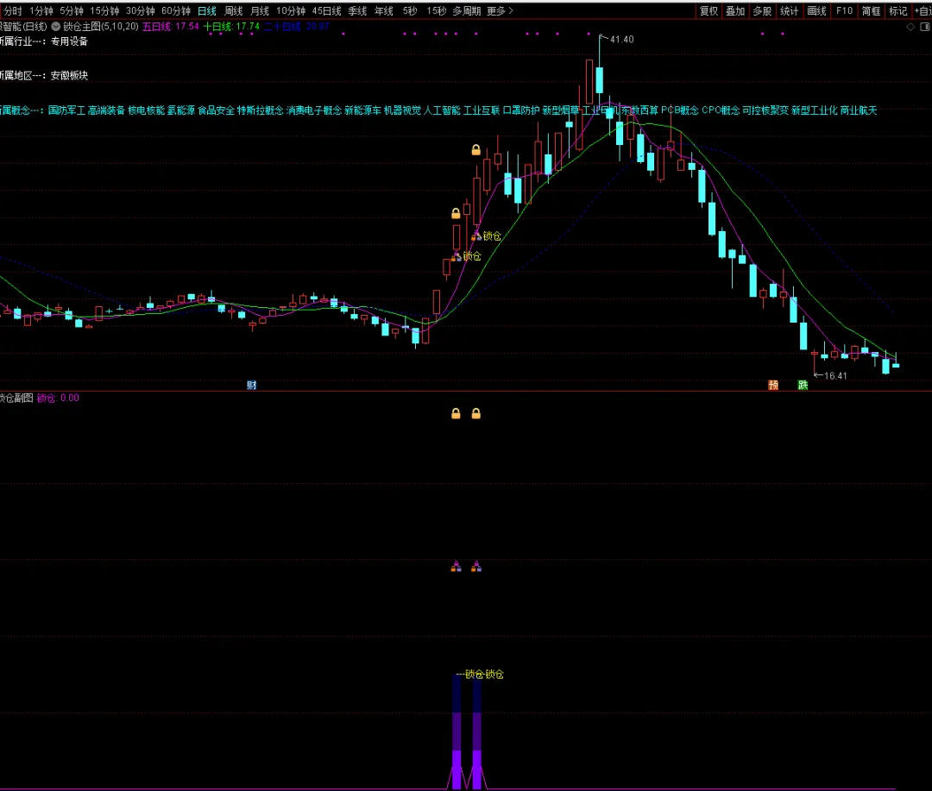Click the 二十日线 indicator value
The image size is (932, 791).
point(297,26)
